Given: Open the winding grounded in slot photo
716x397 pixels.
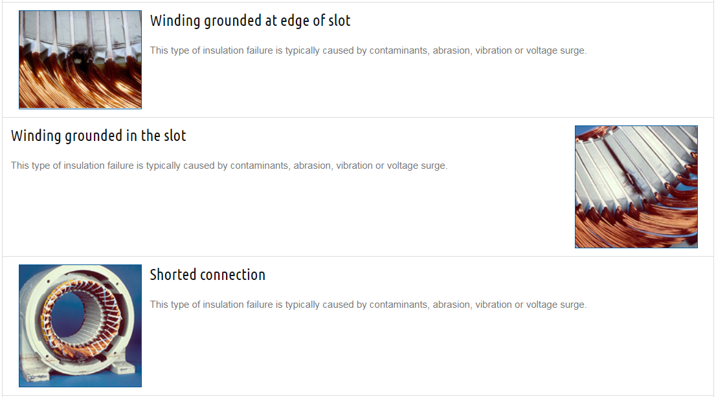Looking at the screenshot, I should [x=636, y=187].
